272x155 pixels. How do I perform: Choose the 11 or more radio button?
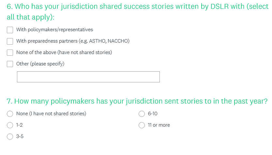[142, 125]
